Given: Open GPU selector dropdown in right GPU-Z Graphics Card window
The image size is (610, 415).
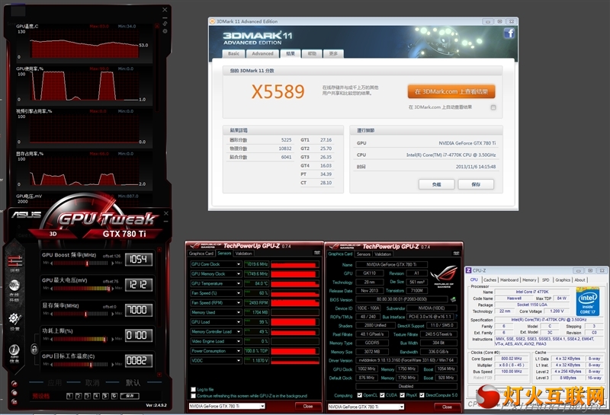Looking at the screenshot, I should pos(402,407).
